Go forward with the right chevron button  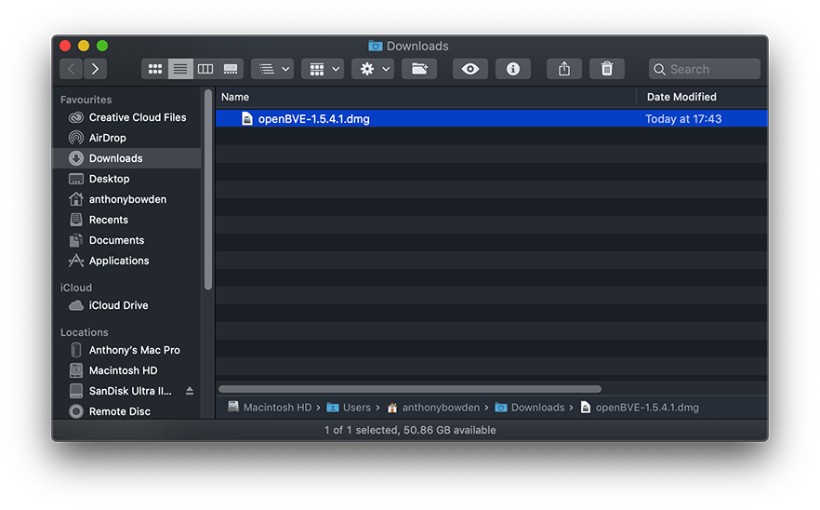click(95, 69)
